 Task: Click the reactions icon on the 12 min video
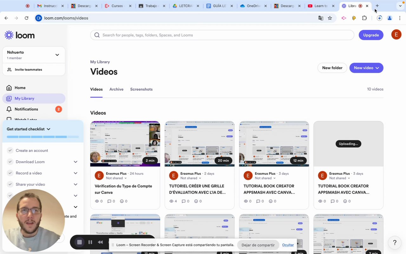click(x=271, y=201)
